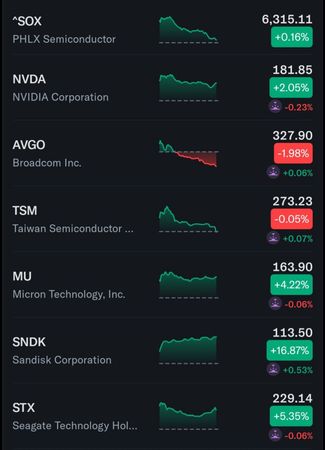Toggle the red -1.98% badge for AVGO
The image size is (325, 450).
coord(293,153)
